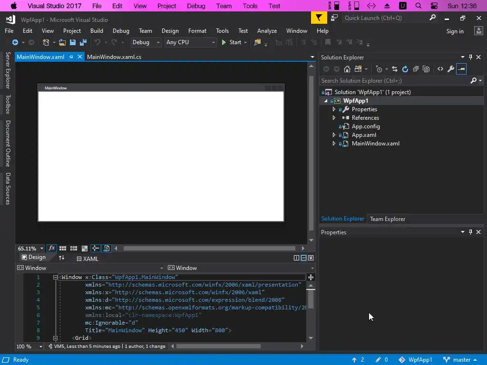Click the master branch in status bar
Image resolution: width=487 pixels, height=365 pixels.
(x=460, y=360)
